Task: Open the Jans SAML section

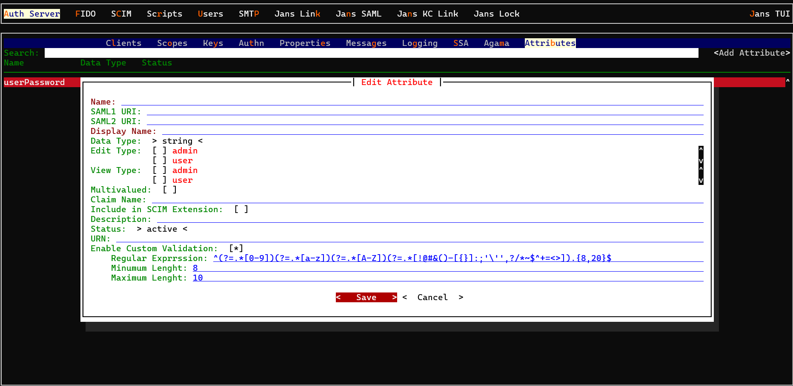Action: 358,14
